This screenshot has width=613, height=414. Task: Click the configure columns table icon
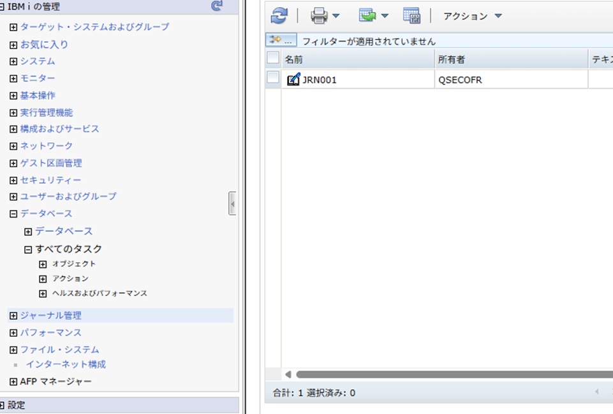[x=411, y=15]
